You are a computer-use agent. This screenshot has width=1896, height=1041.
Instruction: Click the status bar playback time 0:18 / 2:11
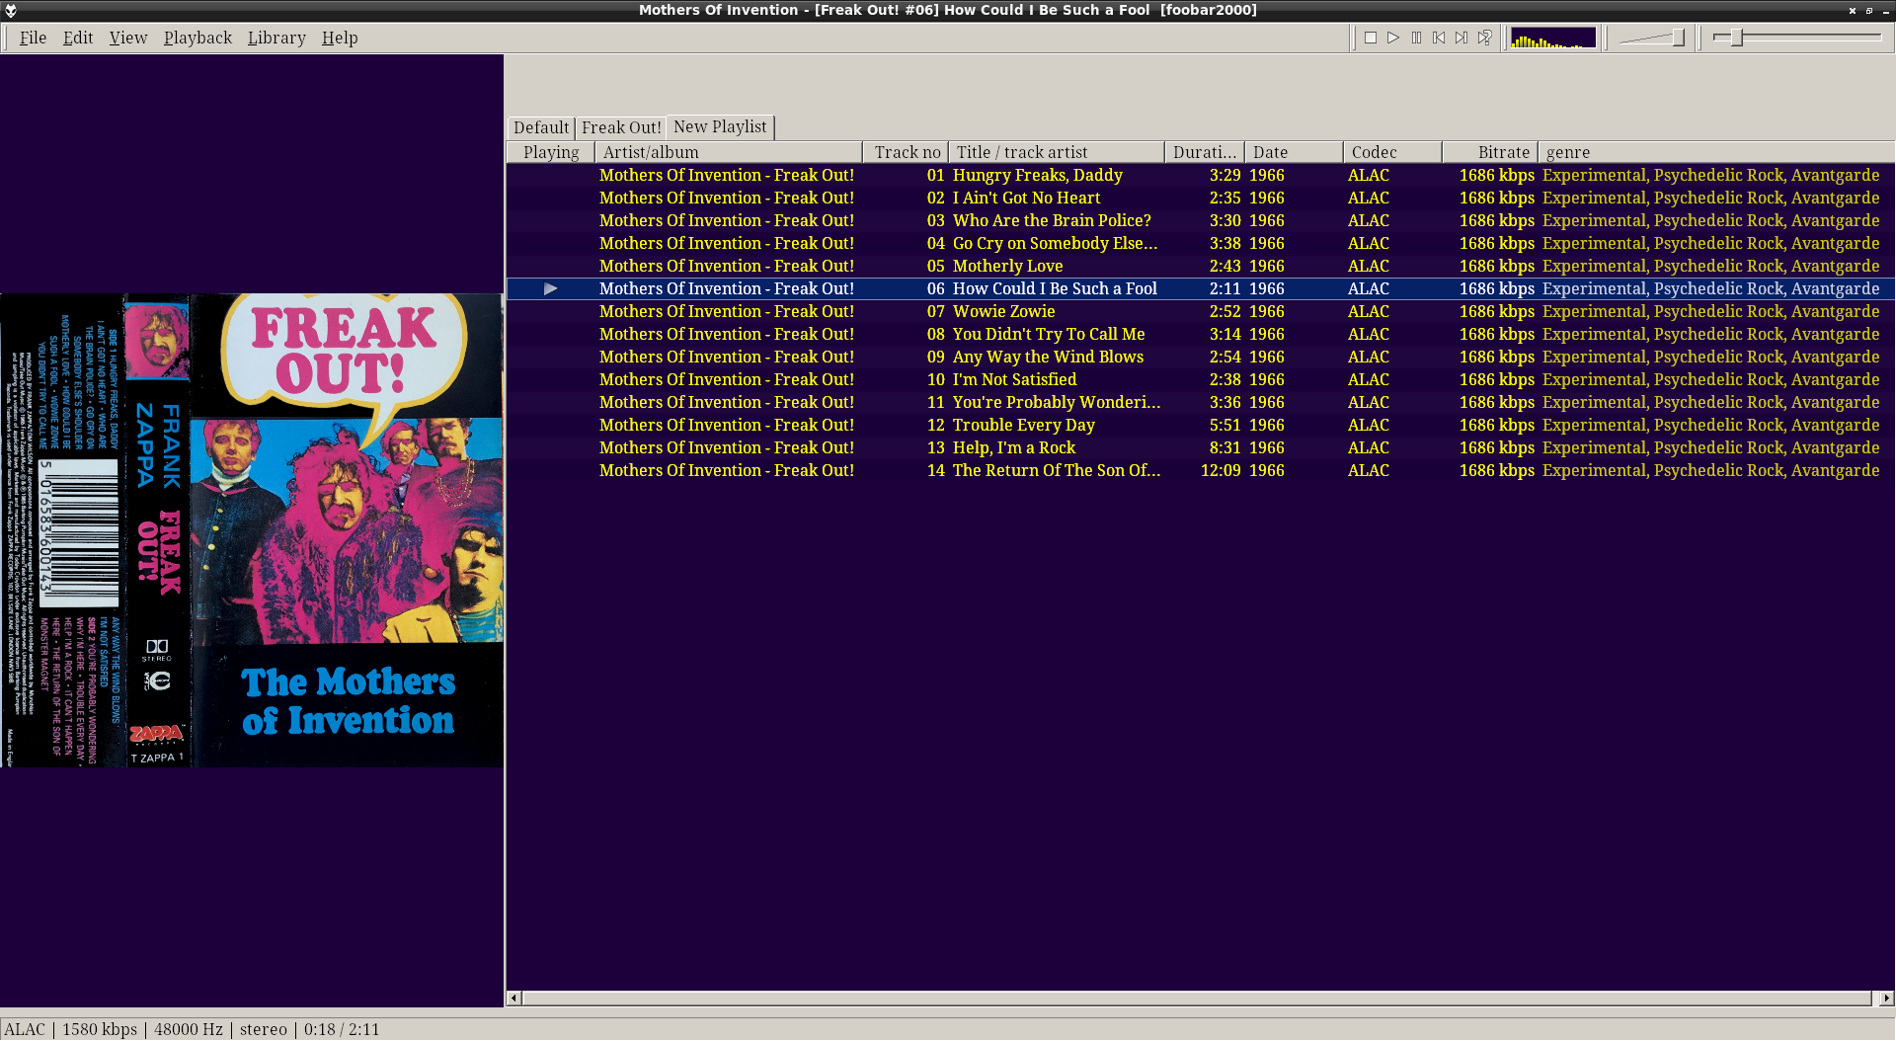point(342,1029)
